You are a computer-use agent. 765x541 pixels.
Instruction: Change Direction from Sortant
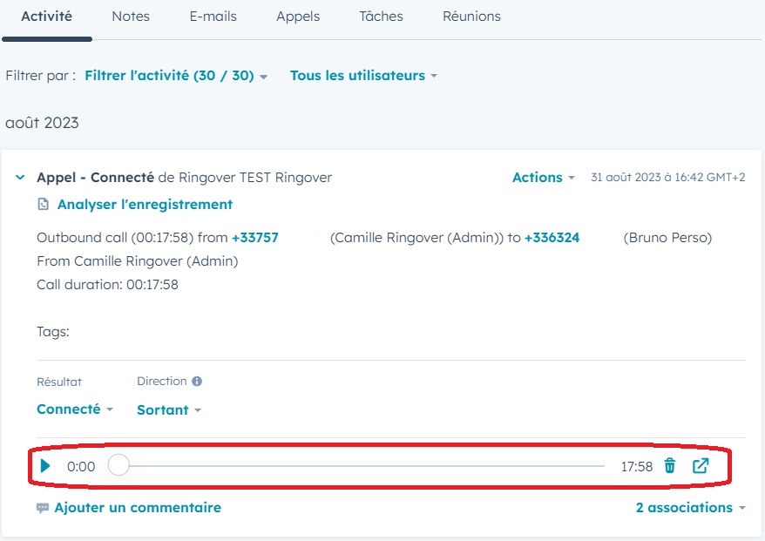click(x=169, y=409)
